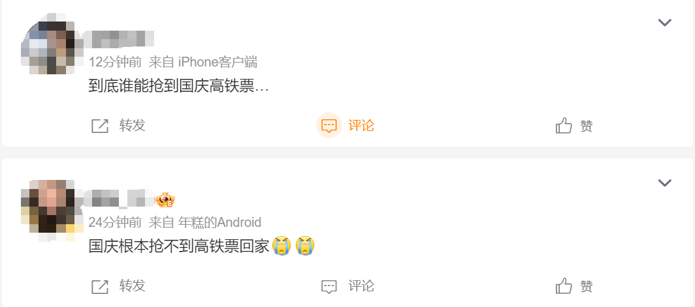Open the second post's chevron dropdown
Image resolution: width=695 pixels, height=307 pixels.
pyautogui.click(x=664, y=183)
